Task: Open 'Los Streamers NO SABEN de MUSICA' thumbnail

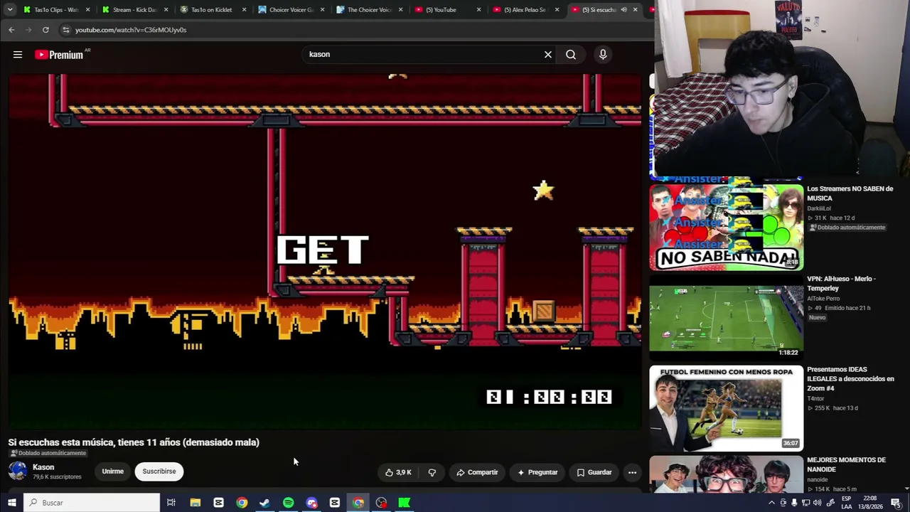Action: (726, 226)
